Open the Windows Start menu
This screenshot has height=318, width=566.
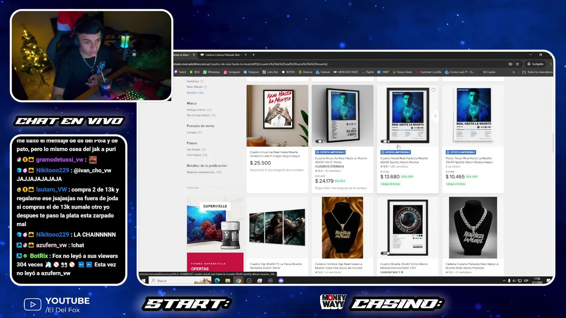click(143, 280)
